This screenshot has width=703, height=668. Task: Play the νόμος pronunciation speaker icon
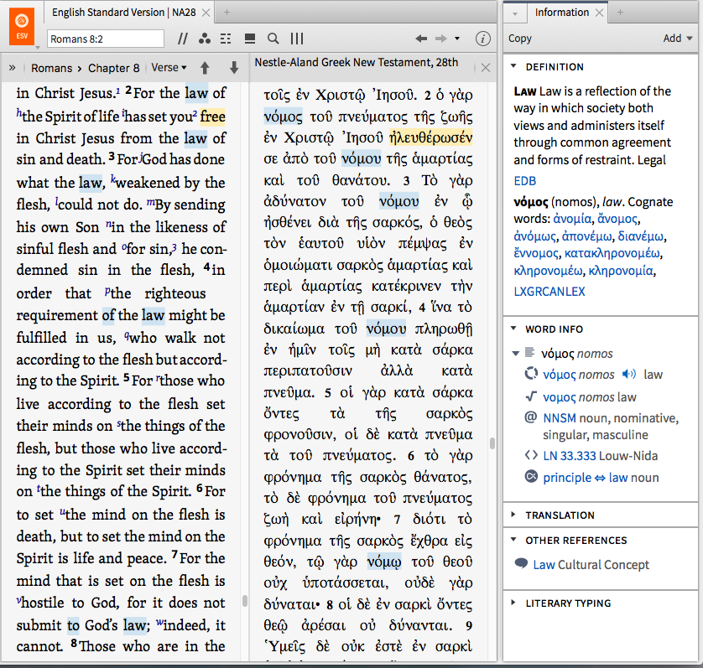tap(629, 374)
